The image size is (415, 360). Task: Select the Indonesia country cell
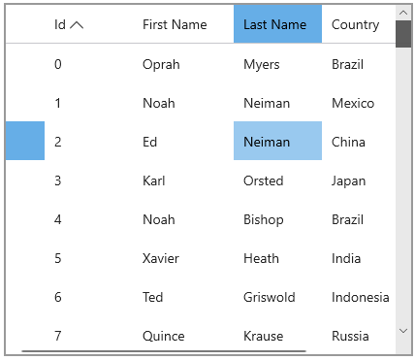coord(359,297)
